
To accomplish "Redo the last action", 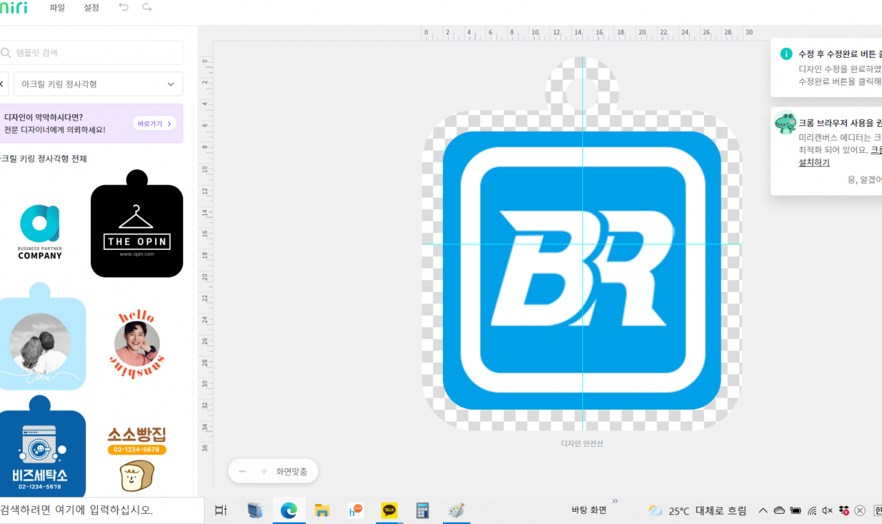I will pyautogui.click(x=147, y=7).
